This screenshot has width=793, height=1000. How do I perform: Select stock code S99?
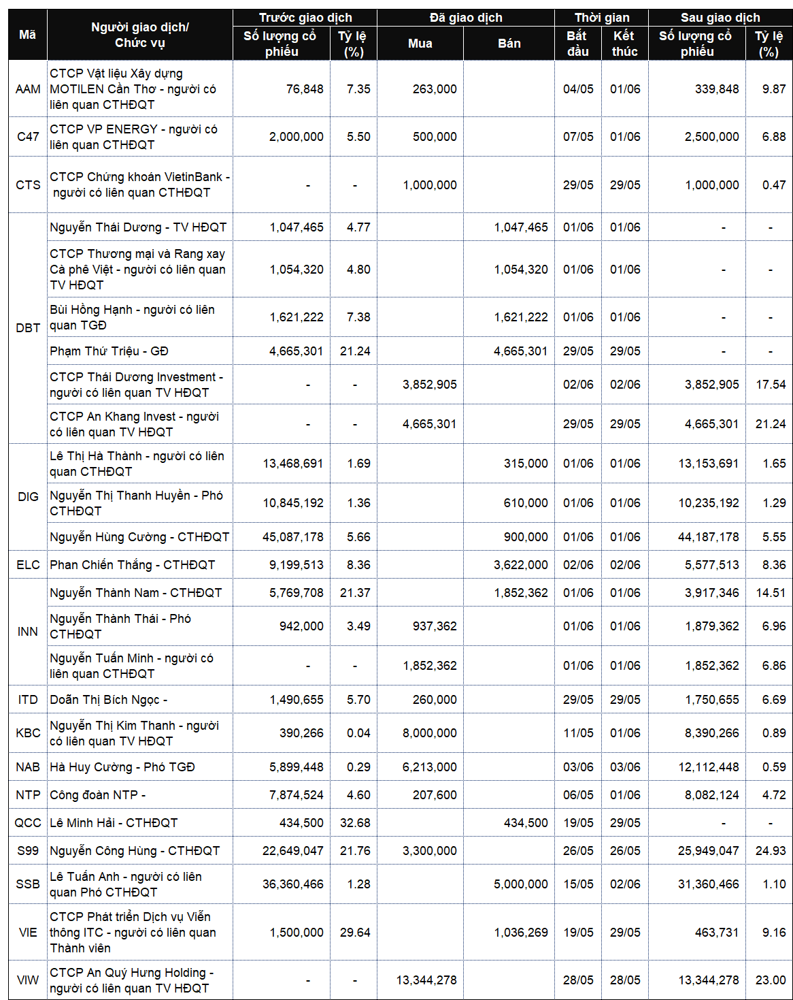click(x=28, y=851)
